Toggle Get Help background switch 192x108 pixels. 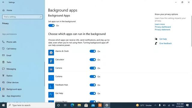click(x=93, y=93)
